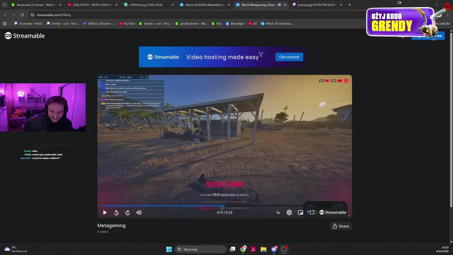
Task: Click taskbar search box Wyszukaj
Action: point(201,249)
